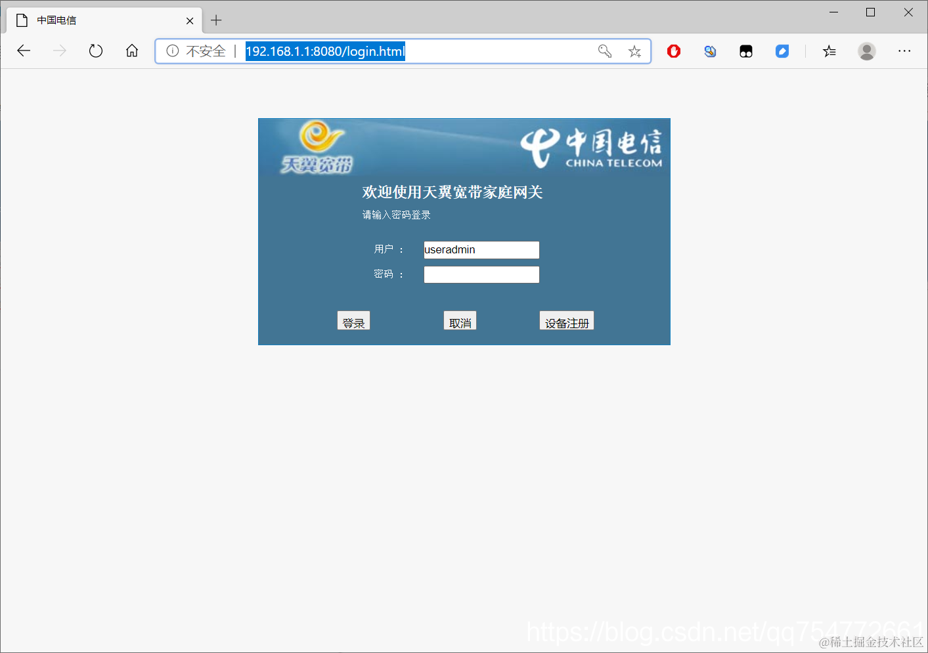This screenshot has width=928, height=653.
Task: Open the search-lens extension icon
Action: 710,51
